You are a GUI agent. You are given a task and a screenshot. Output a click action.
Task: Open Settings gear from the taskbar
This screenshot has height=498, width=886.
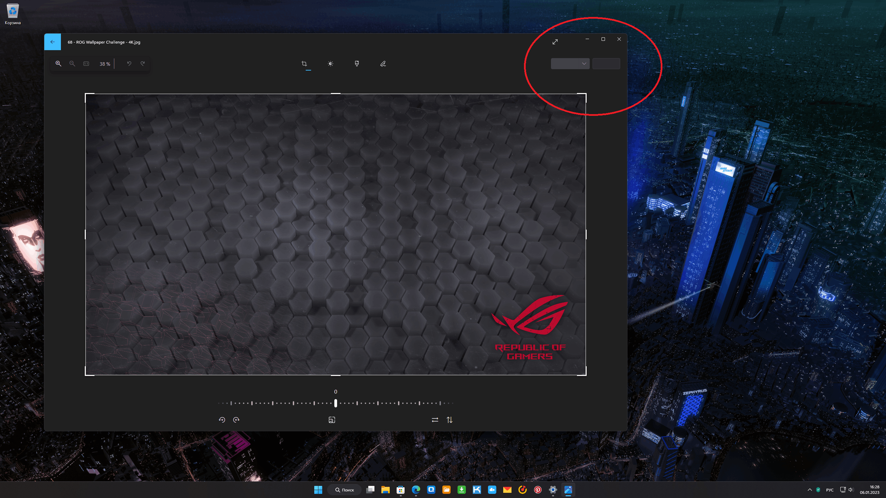(553, 490)
